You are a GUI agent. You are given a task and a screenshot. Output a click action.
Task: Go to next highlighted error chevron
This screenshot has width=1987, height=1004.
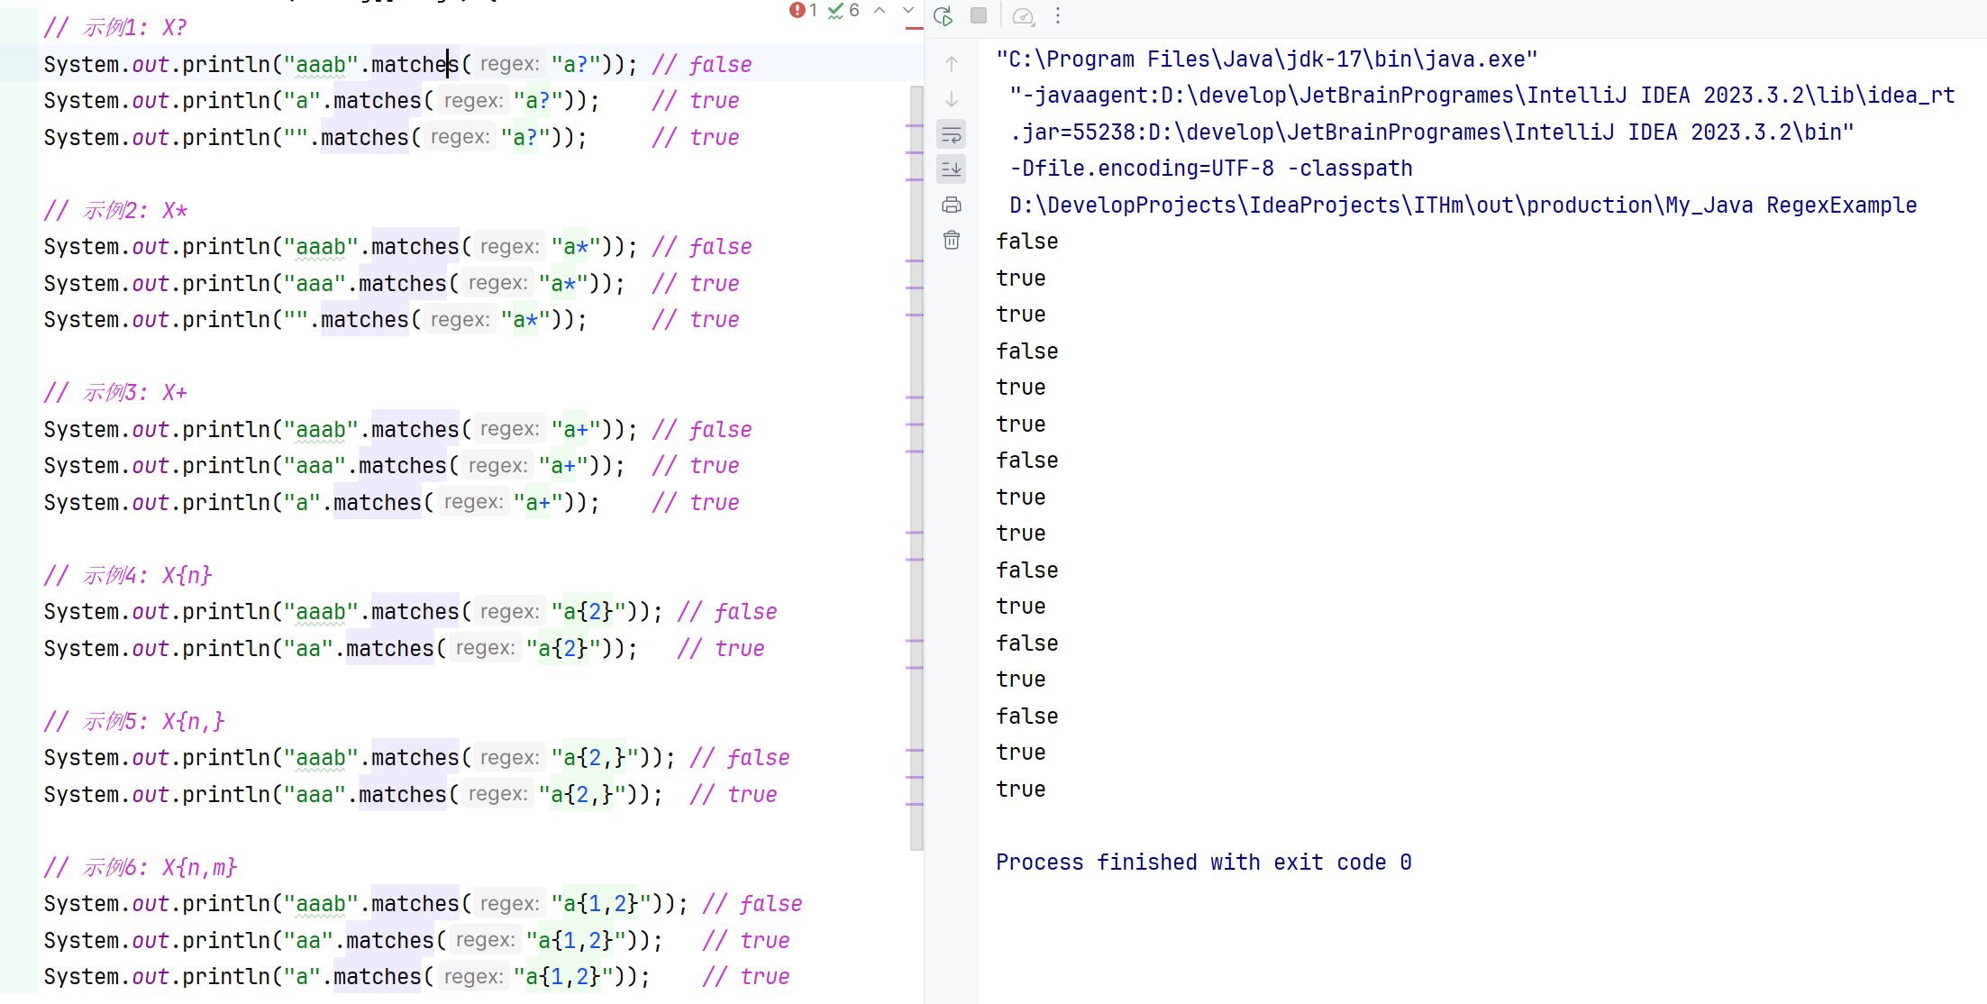pos(908,11)
